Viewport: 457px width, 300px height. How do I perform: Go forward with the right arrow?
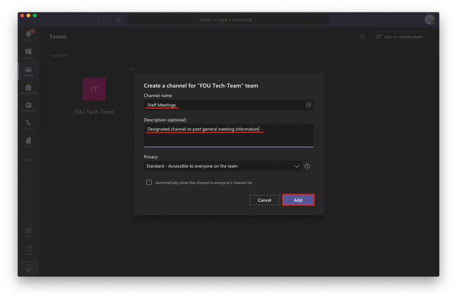tap(108, 20)
